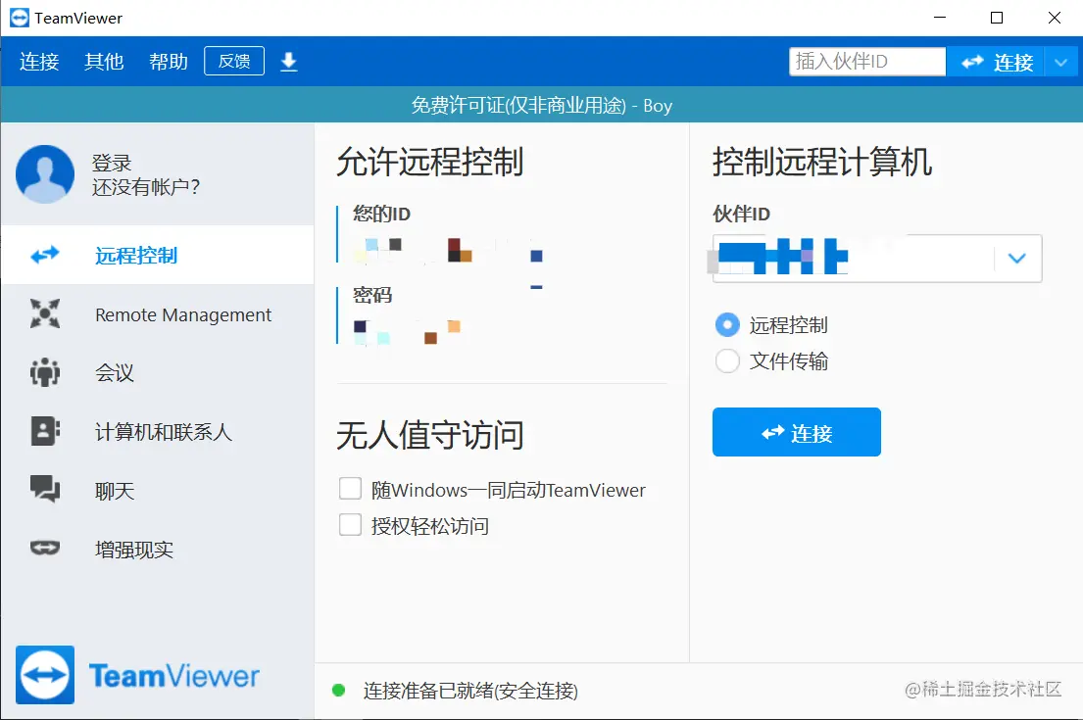Focus the 伙伴ID combo box field
The width and height of the screenshot is (1083, 720).
[x=876, y=259]
